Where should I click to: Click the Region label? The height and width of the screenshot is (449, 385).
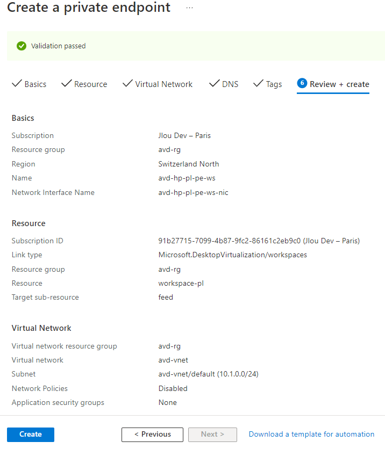click(23, 164)
